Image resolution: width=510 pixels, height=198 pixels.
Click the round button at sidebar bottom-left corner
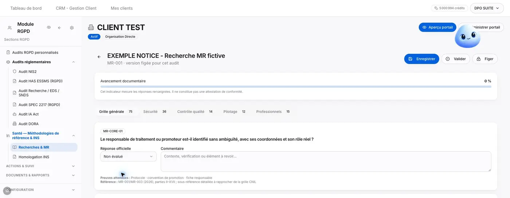(x=7, y=191)
